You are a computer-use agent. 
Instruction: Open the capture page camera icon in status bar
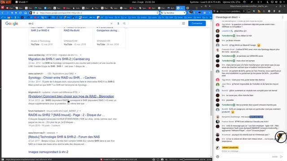154,160
